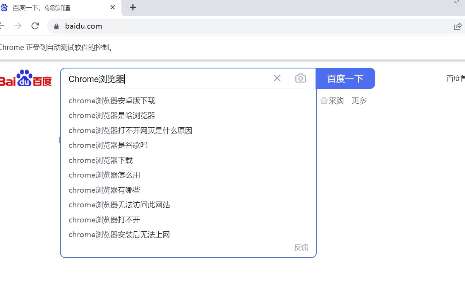
Task: Click the 百度一下 search button
Action: coord(345,79)
